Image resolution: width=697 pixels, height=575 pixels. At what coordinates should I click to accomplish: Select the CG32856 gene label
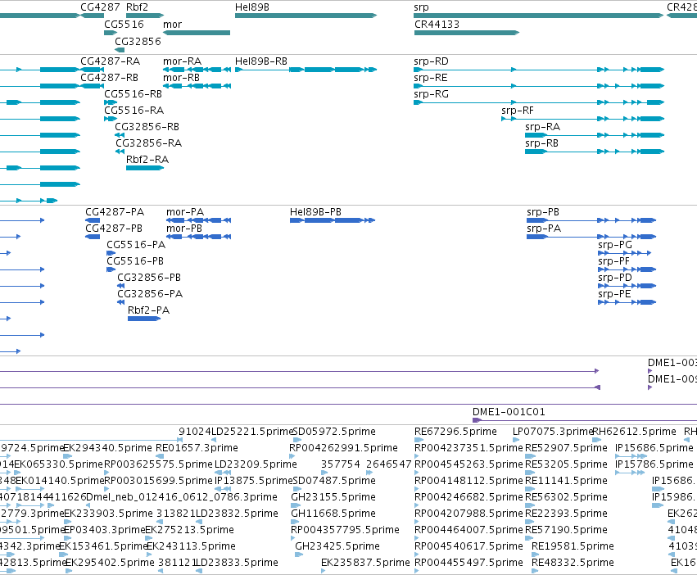click(x=138, y=41)
